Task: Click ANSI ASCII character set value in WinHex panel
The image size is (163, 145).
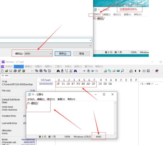Action: 29,142
